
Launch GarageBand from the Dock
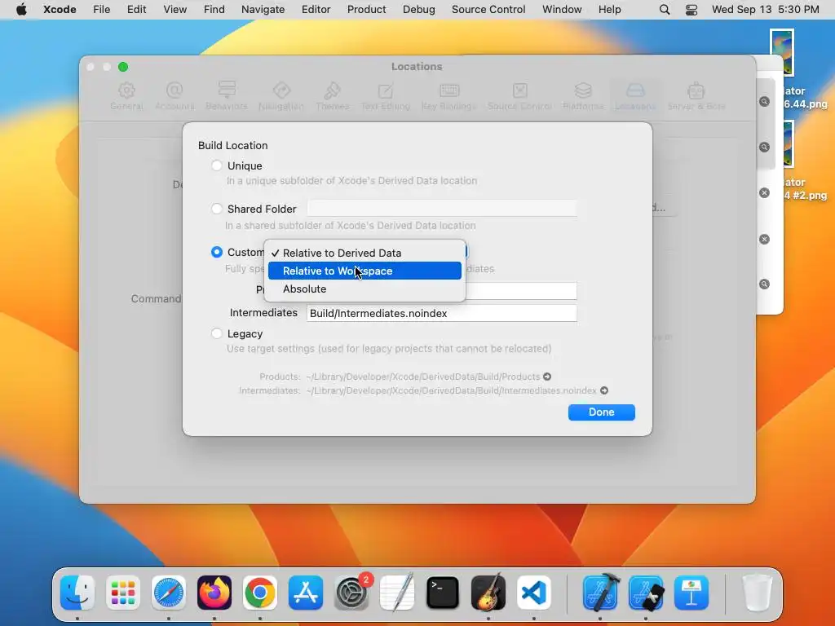(488, 593)
